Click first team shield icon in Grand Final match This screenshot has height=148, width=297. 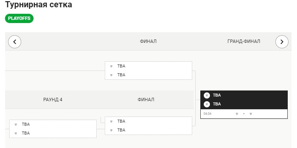coord(207,95)
